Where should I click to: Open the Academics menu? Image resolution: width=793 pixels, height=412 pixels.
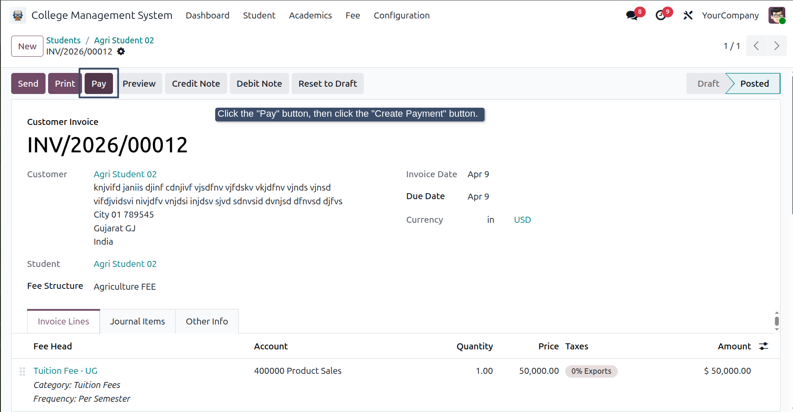(x=311, y=15)
